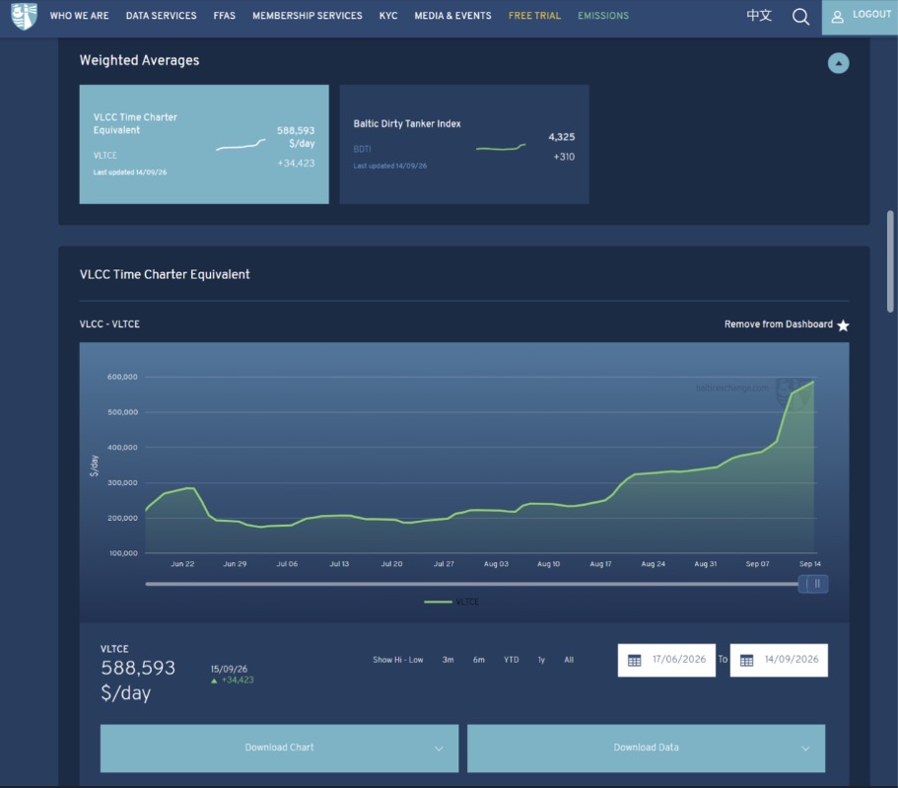Click the 600,000 y-axis label
Viewport: 898px width, 788px height.
click(x=122, y=377)
